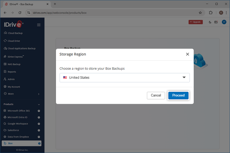
Task: Reload the page
Action: point(20,13)
